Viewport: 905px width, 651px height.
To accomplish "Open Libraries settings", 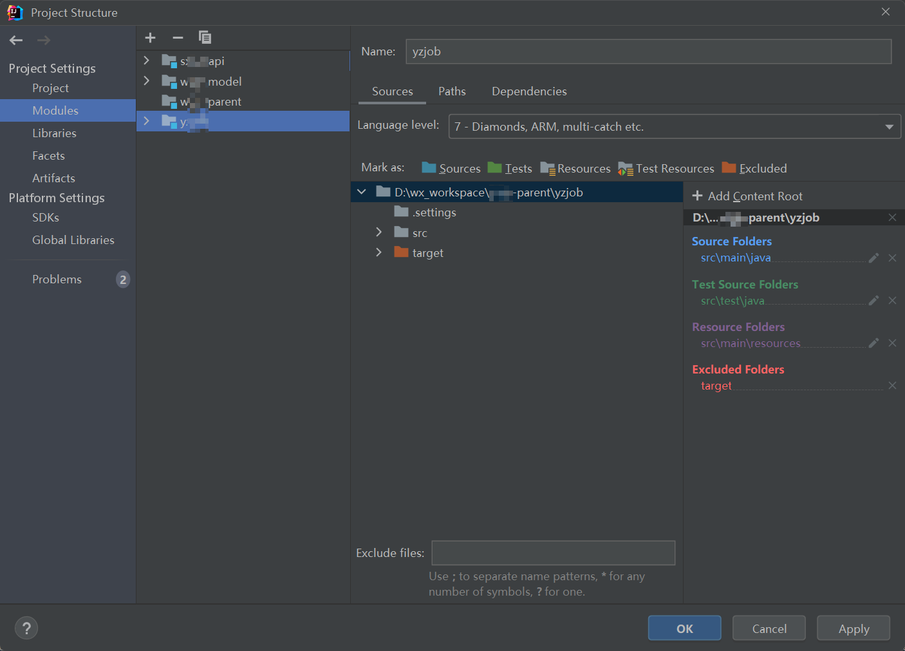I will pos(54,133).
